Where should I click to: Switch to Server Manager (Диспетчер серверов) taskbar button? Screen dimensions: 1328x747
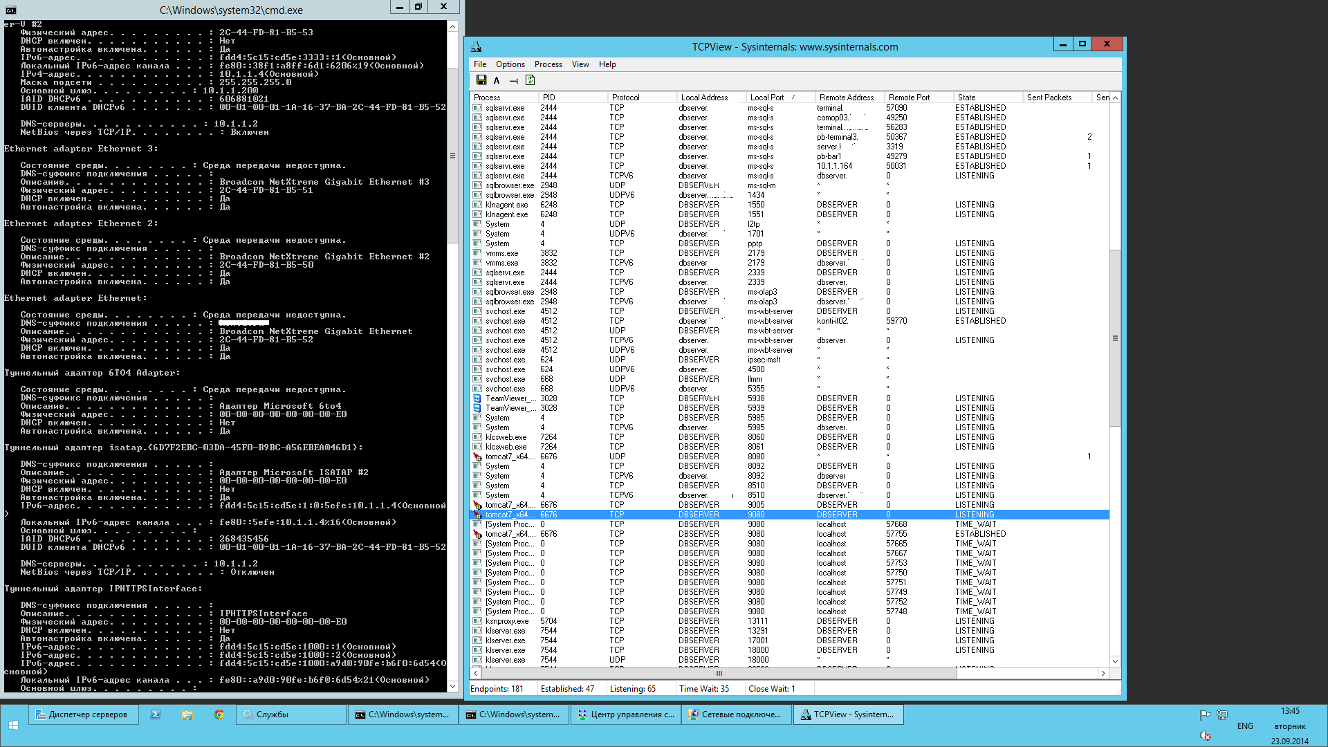(83, 714)
